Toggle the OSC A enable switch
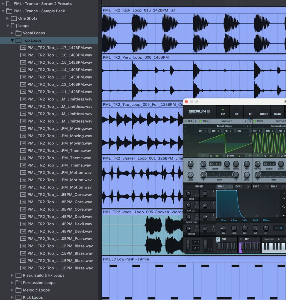Image resolution: width=286 pixels, height=300 pixels. 201,121
